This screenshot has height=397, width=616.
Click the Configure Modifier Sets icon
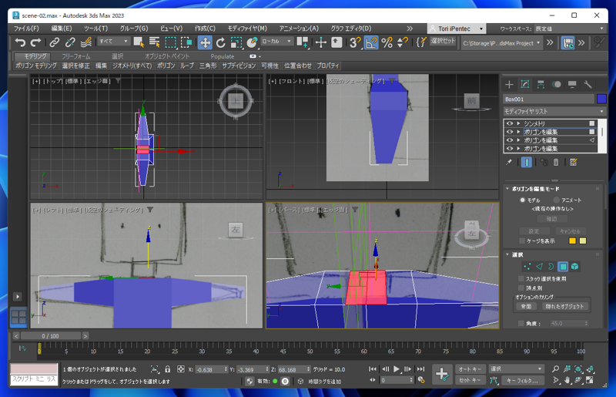point(574,162)
